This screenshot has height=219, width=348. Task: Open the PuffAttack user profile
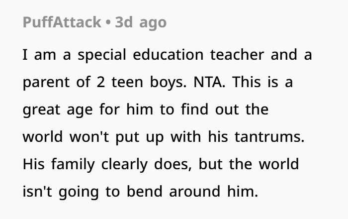click(x=61, y=23)
